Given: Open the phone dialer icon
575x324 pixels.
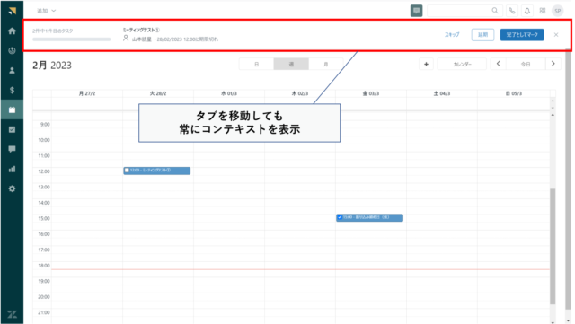Looking at the screenshot, I should [511, 11].
